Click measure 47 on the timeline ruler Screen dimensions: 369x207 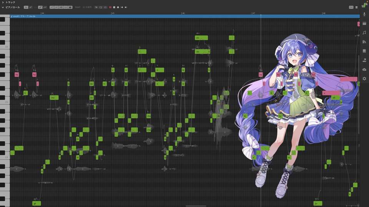coord(253,13)
